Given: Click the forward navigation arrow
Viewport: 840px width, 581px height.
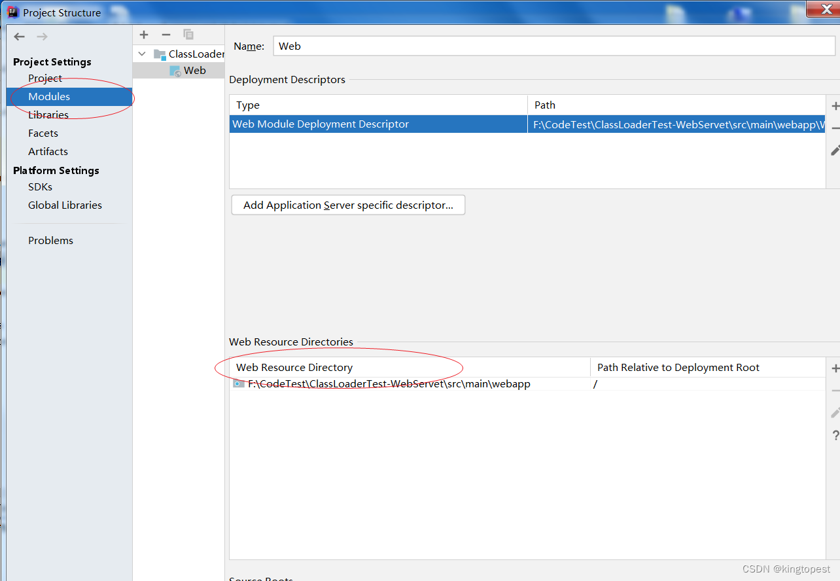Looking at the screenshot, I should coord(42,37).
